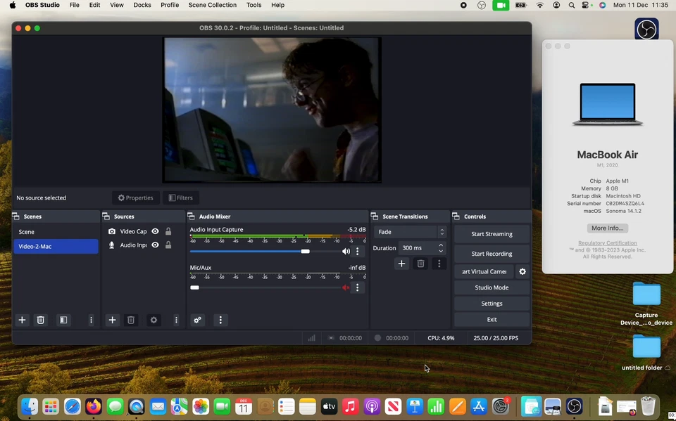Open Audio Input Capture mixer options menu
Image resolution: width=676 pixels, height=421 pixels.
[x=358, y=251]
